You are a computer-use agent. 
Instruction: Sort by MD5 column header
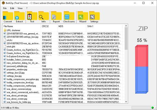click(x=72, y=26)
